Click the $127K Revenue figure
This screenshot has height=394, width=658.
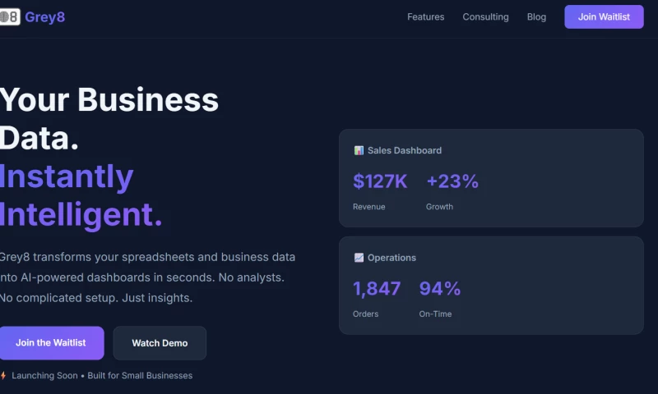click(x=380, y=181)
